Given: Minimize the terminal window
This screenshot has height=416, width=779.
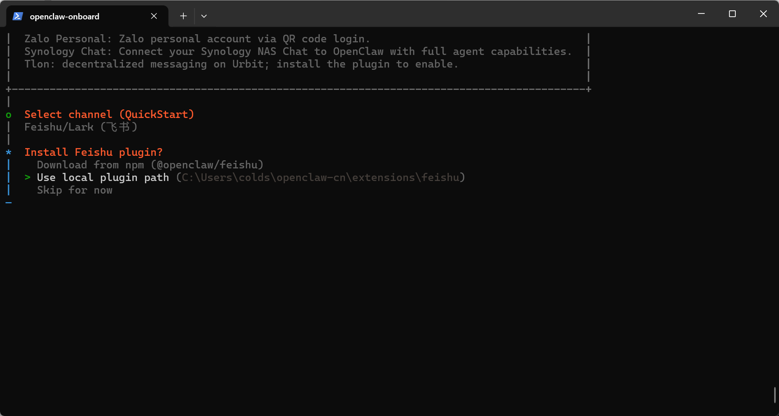Looking at the screenshot, I should [x=701, y=14].
